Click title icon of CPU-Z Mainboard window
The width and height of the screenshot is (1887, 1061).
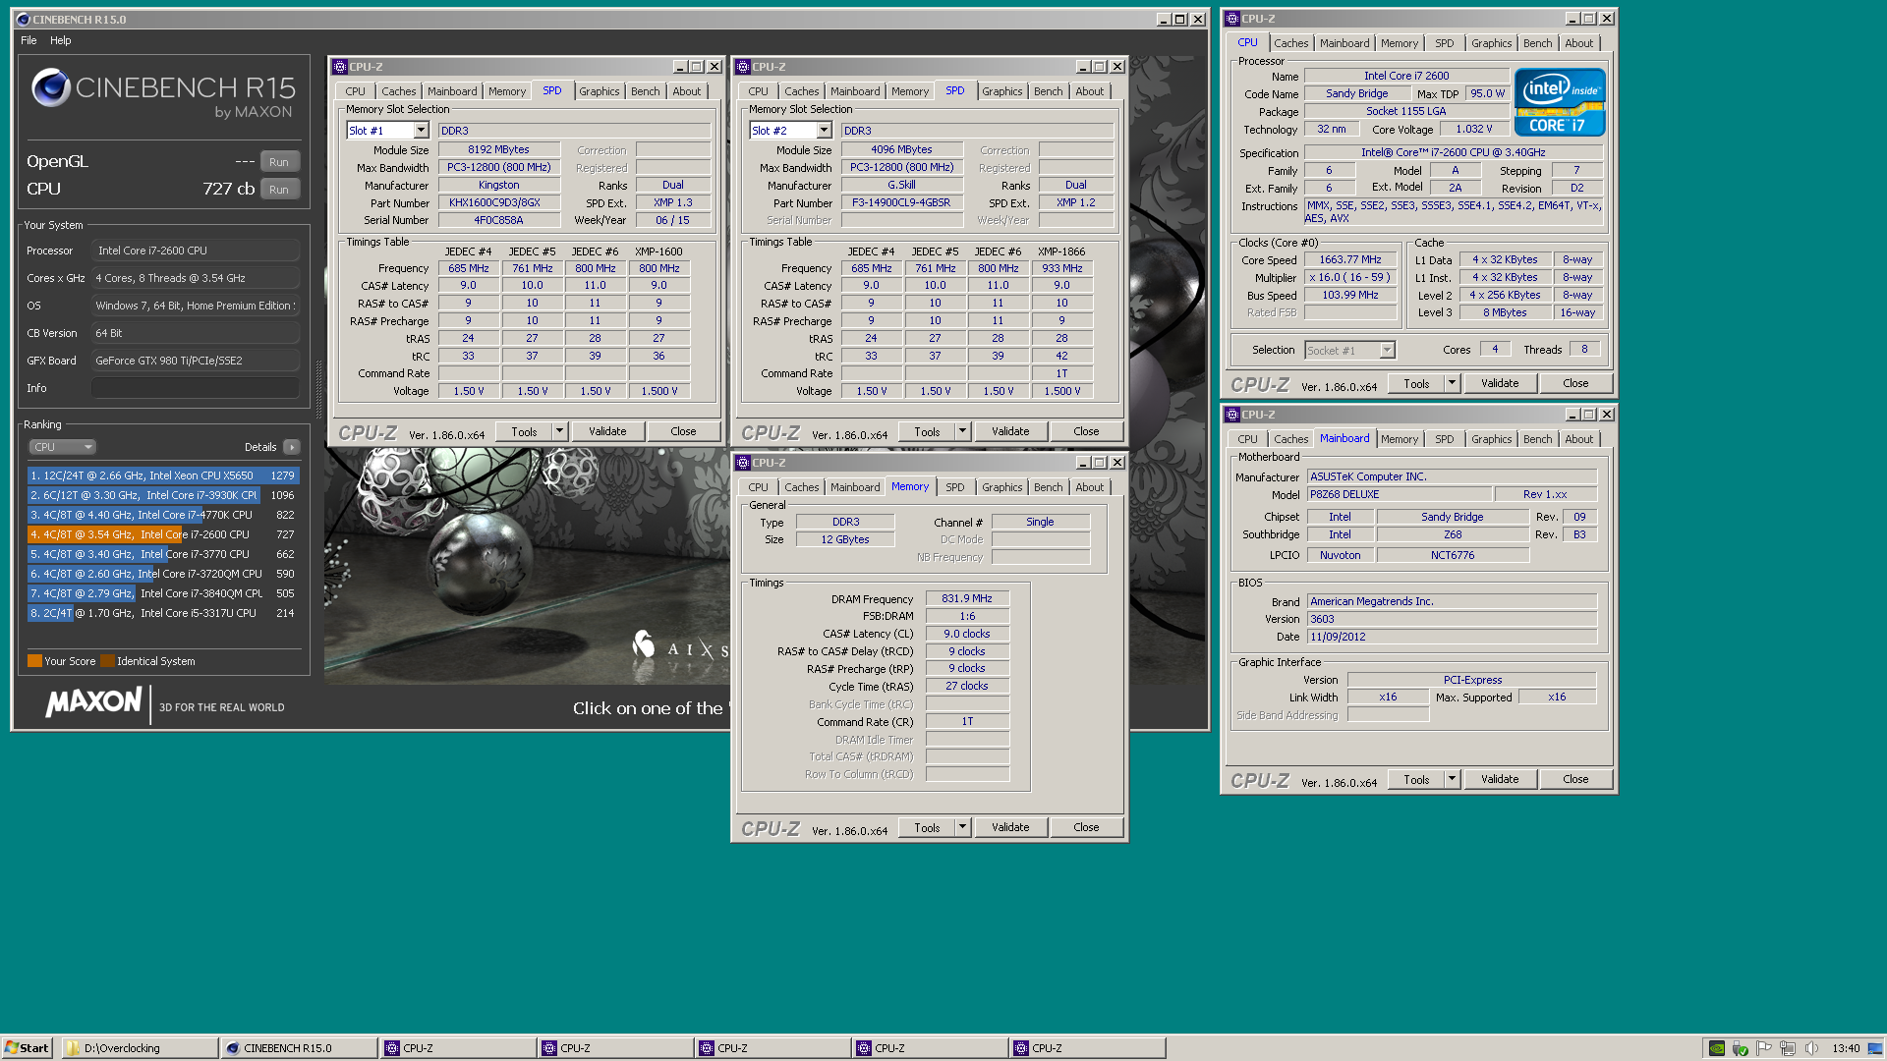coord(1232,415)
